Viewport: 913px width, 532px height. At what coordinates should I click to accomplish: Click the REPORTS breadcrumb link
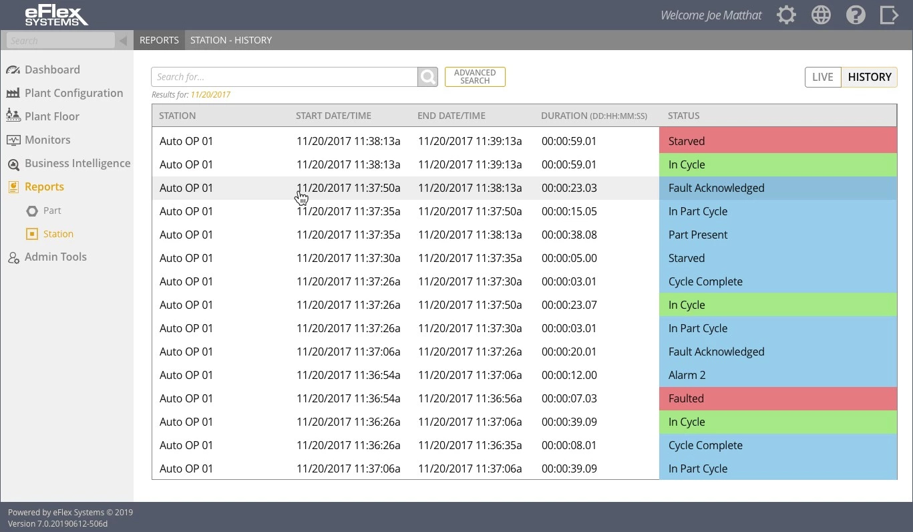[x=159, y=40]
